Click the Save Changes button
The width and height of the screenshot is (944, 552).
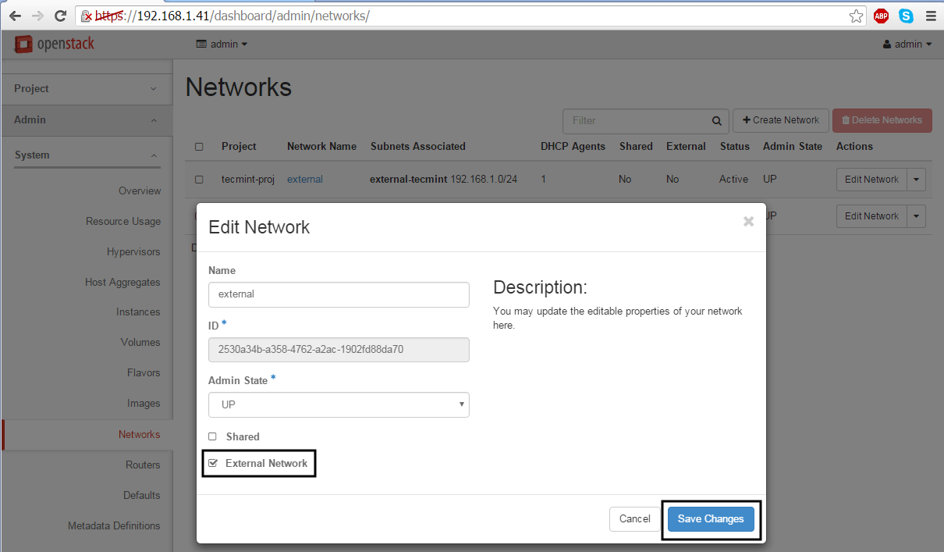click(x=711, y=519)
